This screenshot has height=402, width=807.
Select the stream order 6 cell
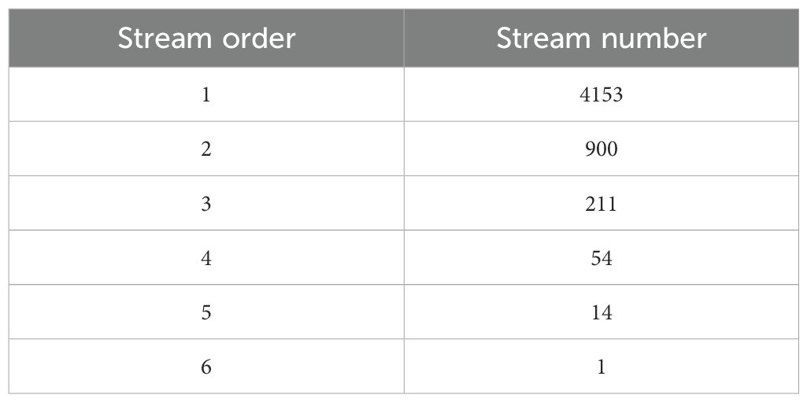[206, 366]
